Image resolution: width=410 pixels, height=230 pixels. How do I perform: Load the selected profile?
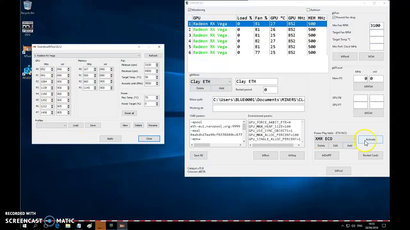[x=76, y=126]
